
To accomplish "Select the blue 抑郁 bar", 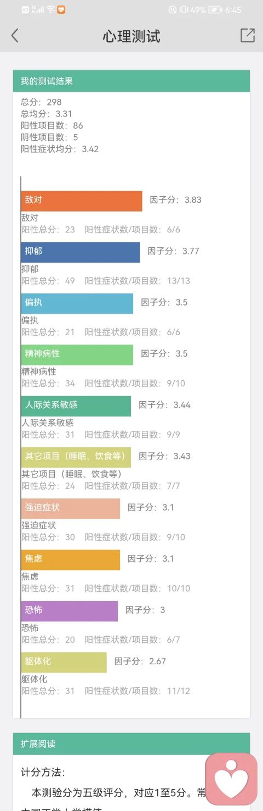I will coord(81,252).
